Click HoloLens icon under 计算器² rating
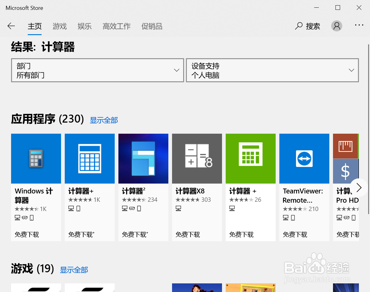370x292 pixels. tap(132, 209)
